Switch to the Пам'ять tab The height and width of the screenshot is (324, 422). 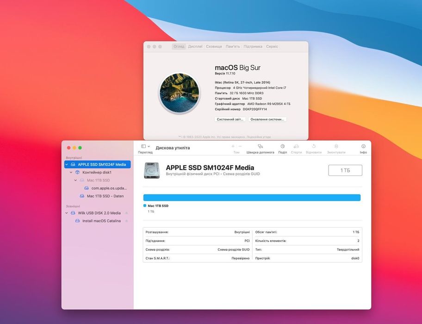pos(233,47)
